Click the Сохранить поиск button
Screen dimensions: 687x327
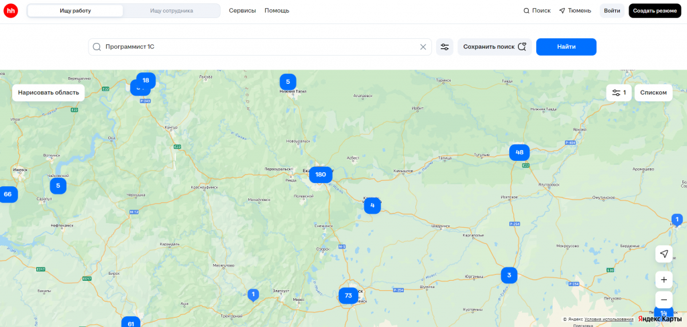tap(494, 47)
